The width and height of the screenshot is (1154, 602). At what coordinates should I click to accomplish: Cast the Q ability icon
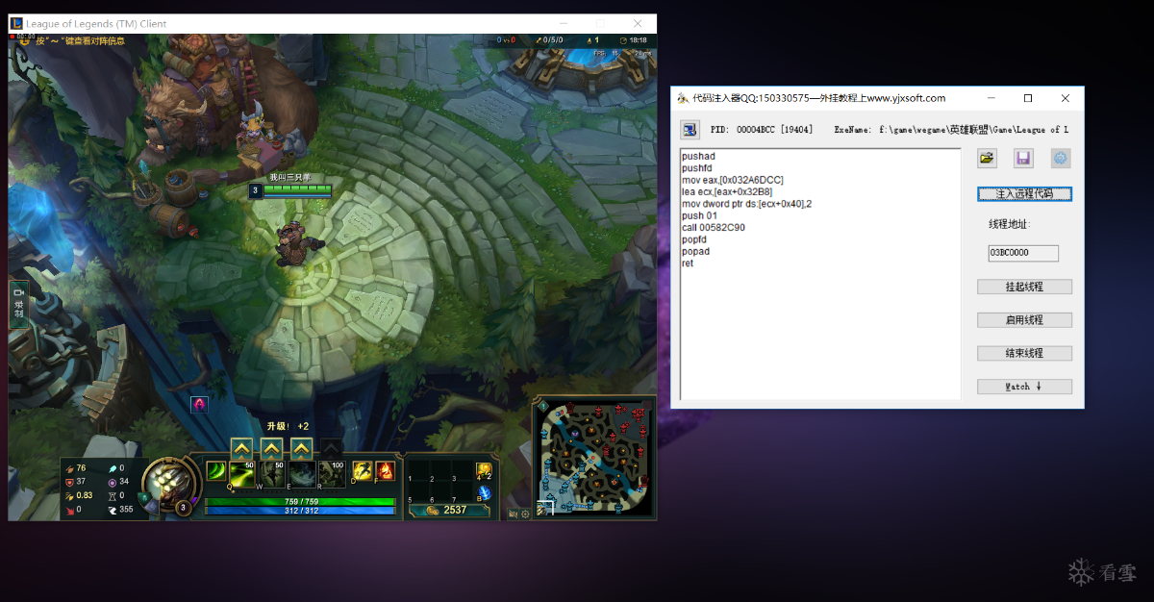coord(242,472)
